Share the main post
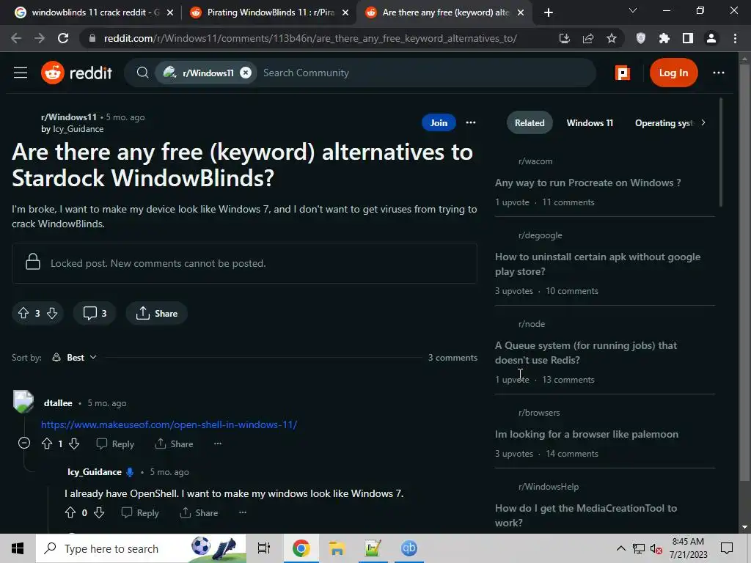Image resolution: width=751 pixels, height=563 pixels. point(157,313)
